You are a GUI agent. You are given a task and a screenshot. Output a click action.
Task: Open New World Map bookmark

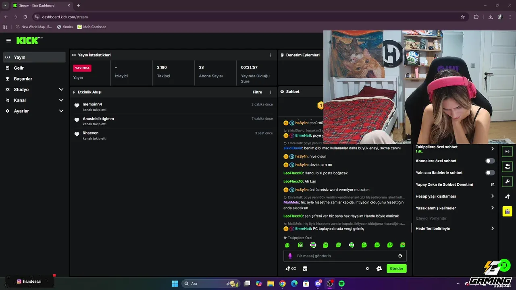coord(34,27)
